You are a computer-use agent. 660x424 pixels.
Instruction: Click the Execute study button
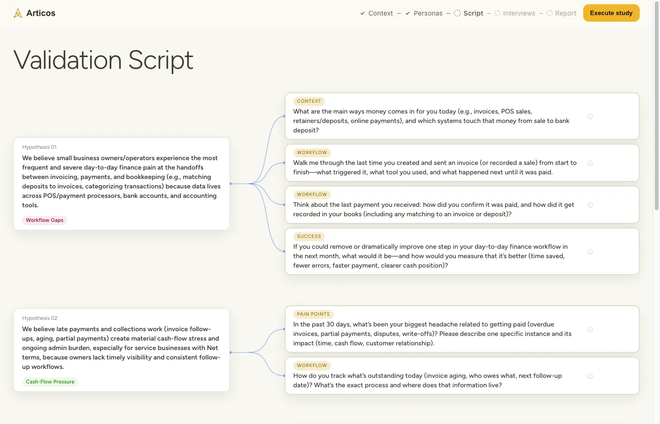pyautogui.click(x=611, y=13)
